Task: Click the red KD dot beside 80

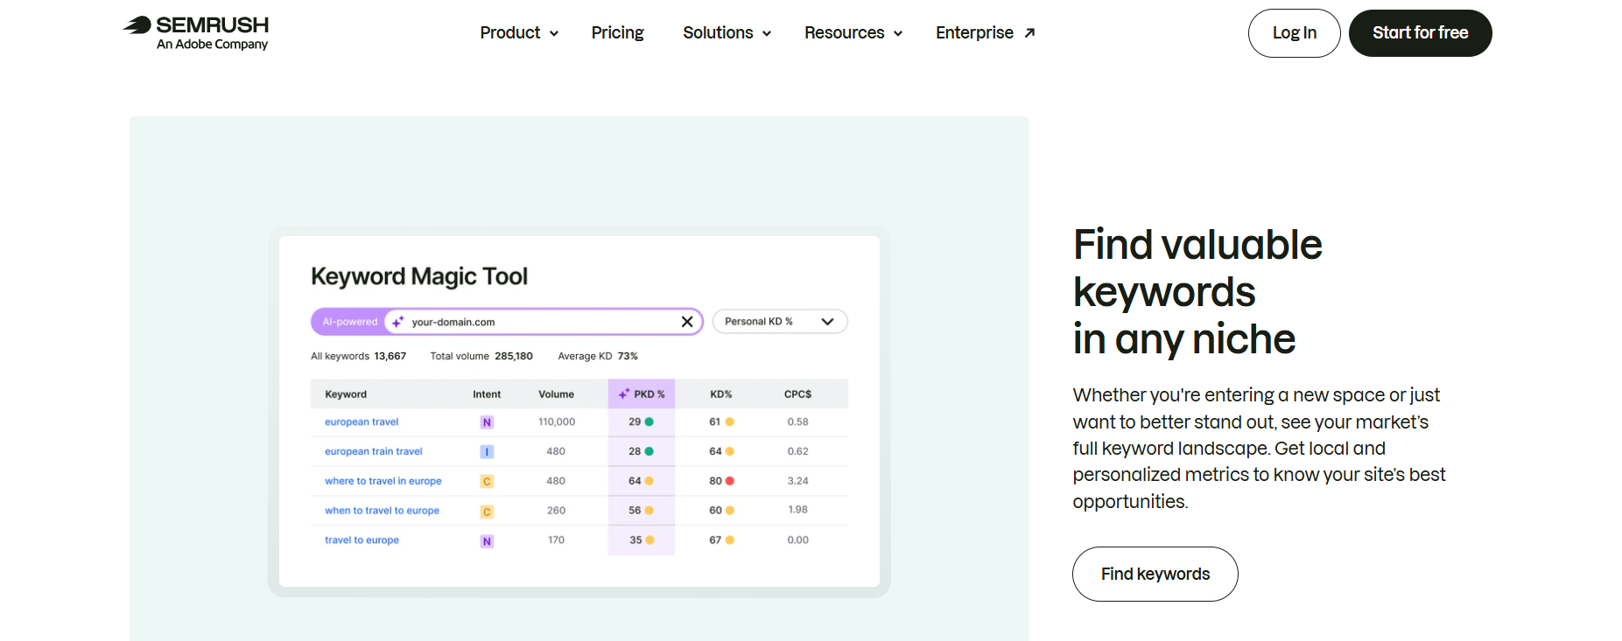Action: (730, 481)
